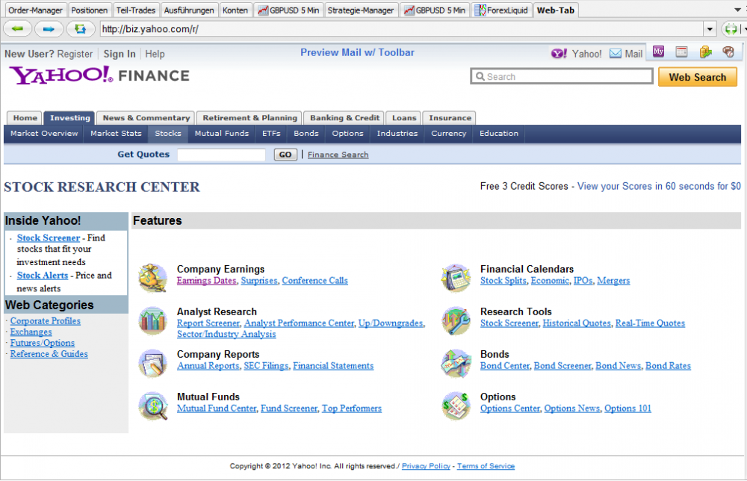This screenshot has height=481, width=747.
Task: Click the gold coins finance icon in the Yahoo toolbar
Action: click(x=705, y=52)
